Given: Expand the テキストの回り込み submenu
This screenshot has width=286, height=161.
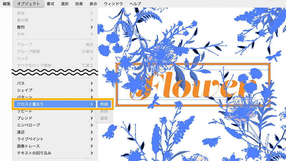Looking at the screenshot, I should click(55, 153).
